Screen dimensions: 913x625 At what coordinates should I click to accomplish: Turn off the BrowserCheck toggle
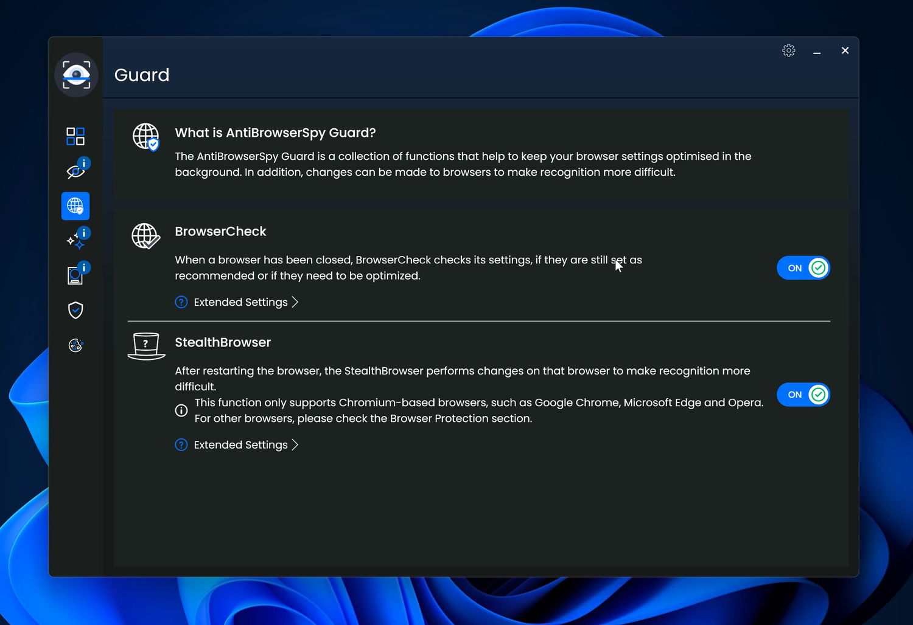[803, 268]
